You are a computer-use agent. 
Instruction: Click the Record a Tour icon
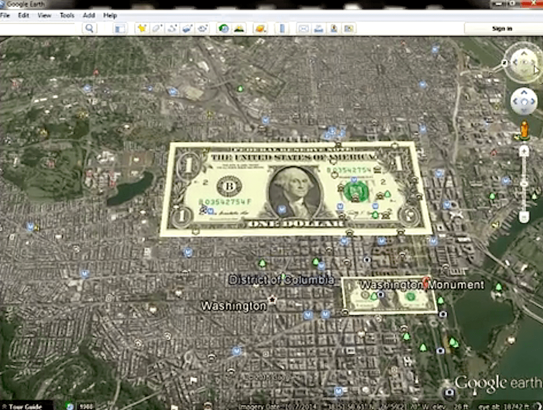tap(202, 29)
